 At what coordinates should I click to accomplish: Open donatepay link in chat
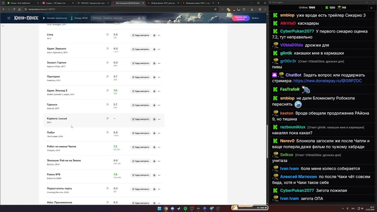328,81
